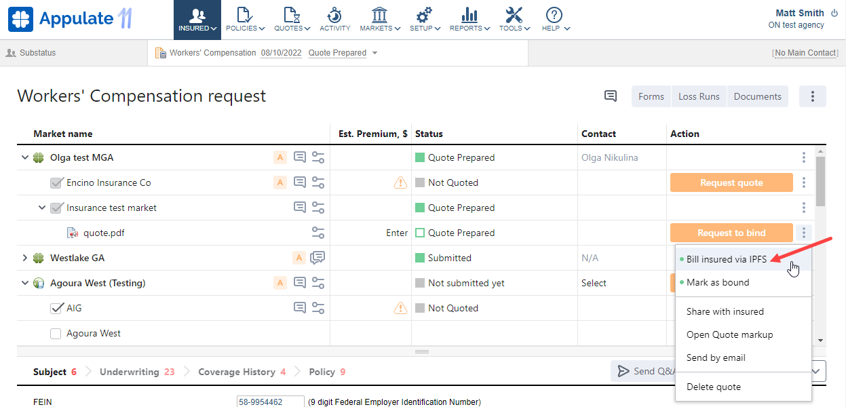The height and width of the screenshot is (407, 846).
Task: Go to the Activity section
Action: (x=334, y=20)
